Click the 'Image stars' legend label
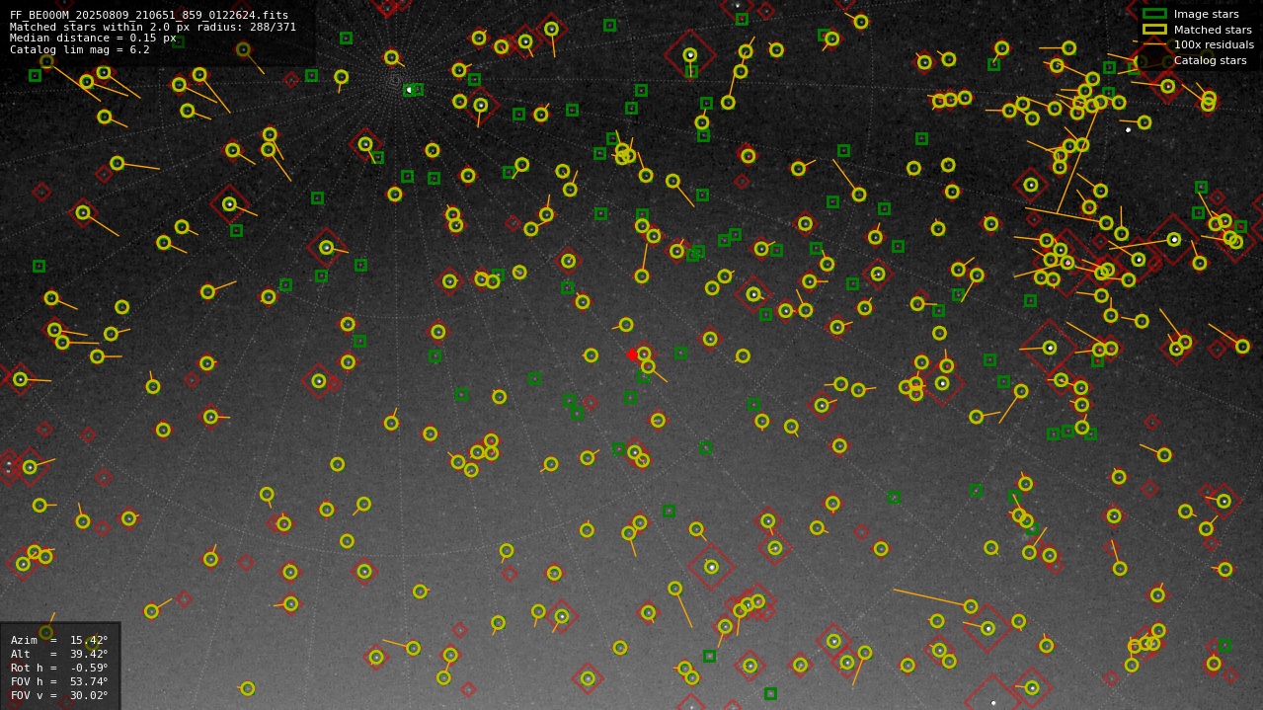Image resolution: width=1263 pixels, height=710 pixels. 1206,15
